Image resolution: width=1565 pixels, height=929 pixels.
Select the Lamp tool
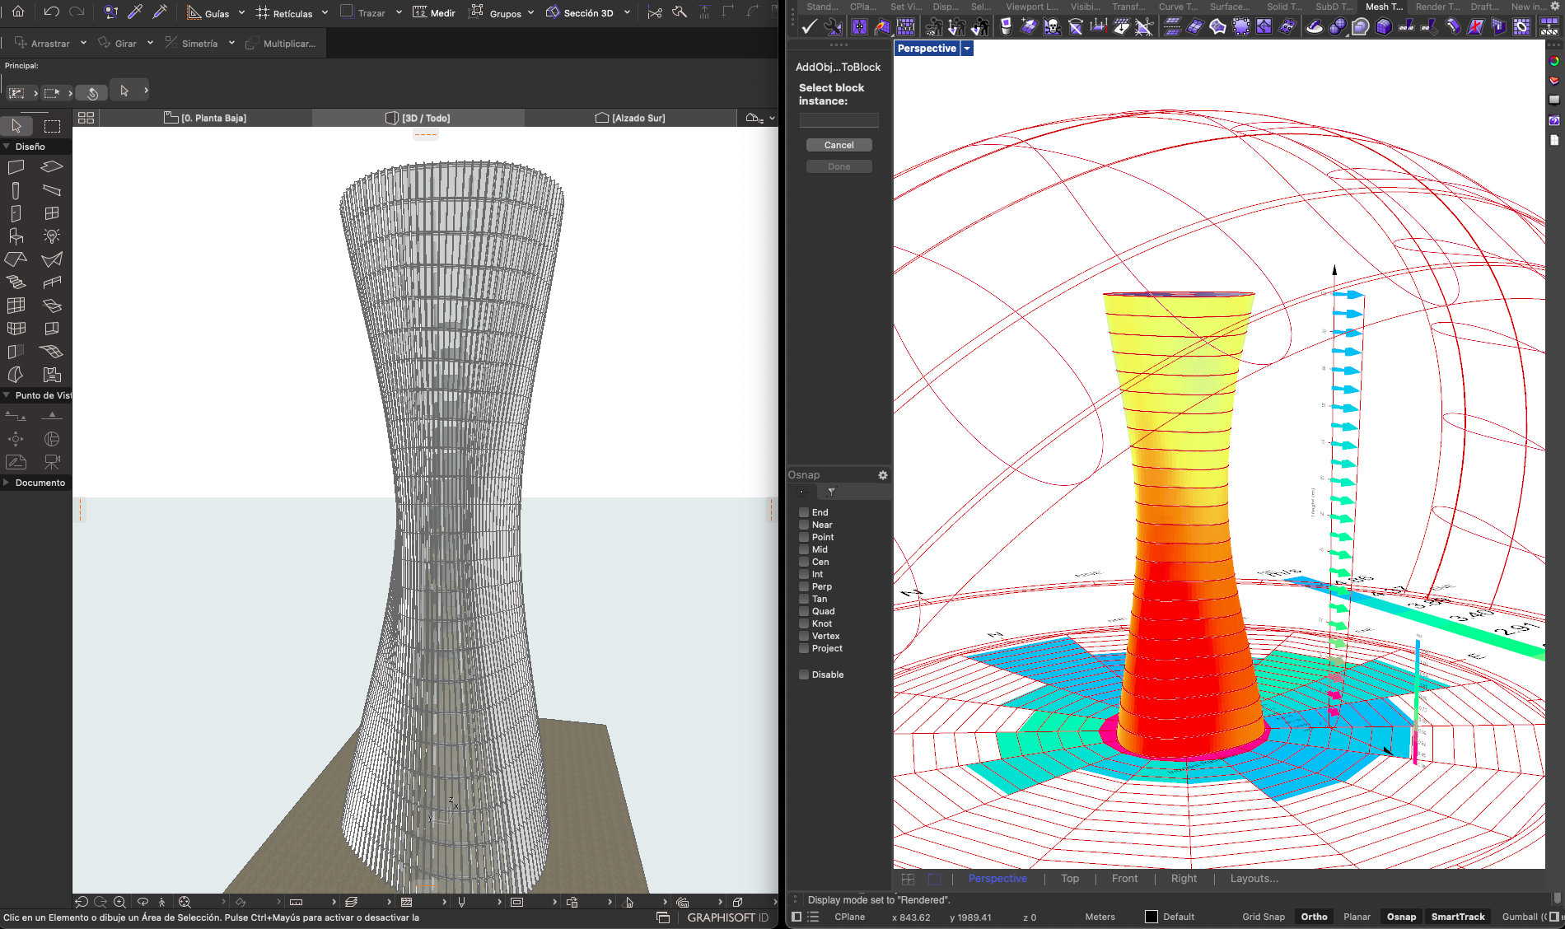pyautogui.click(x=52, y=236)
